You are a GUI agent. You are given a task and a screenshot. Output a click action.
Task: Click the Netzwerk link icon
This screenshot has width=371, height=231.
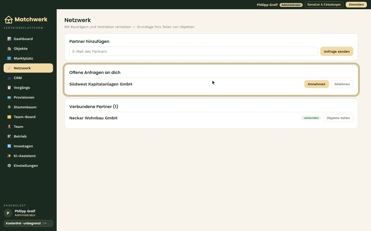(9, 68)
